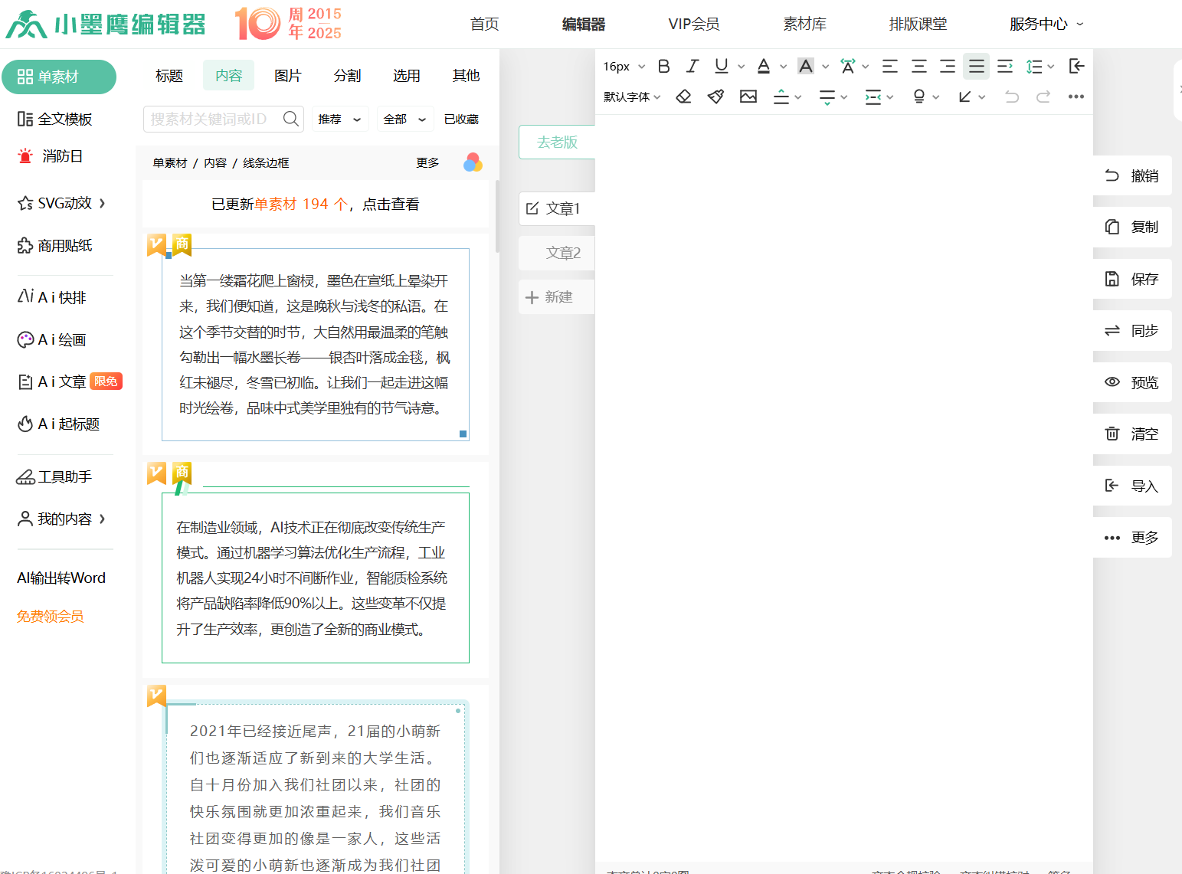This screenshot has width=1182, height=874.
Task: Click the Preview eye icon
Action: [1112, 382]
